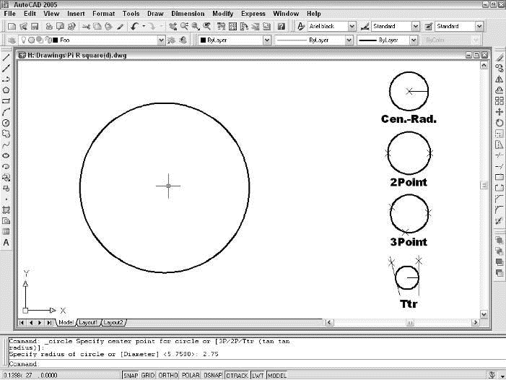Select the Line tool in Draw toolbar

pos(6,57)
